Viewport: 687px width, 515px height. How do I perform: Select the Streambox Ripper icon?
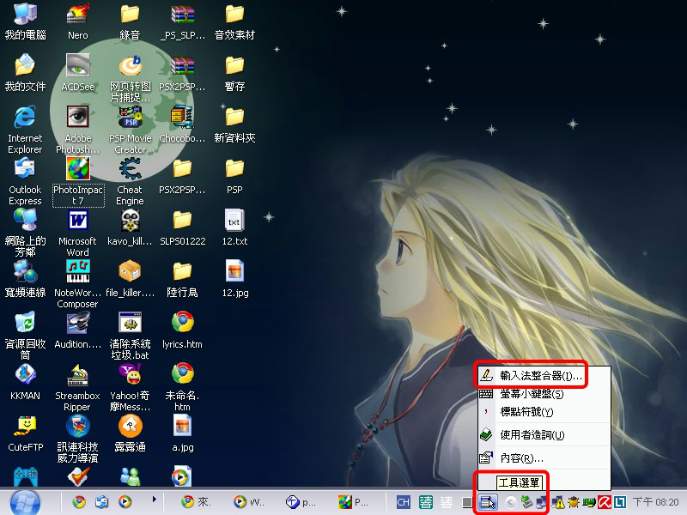(77, 388)
